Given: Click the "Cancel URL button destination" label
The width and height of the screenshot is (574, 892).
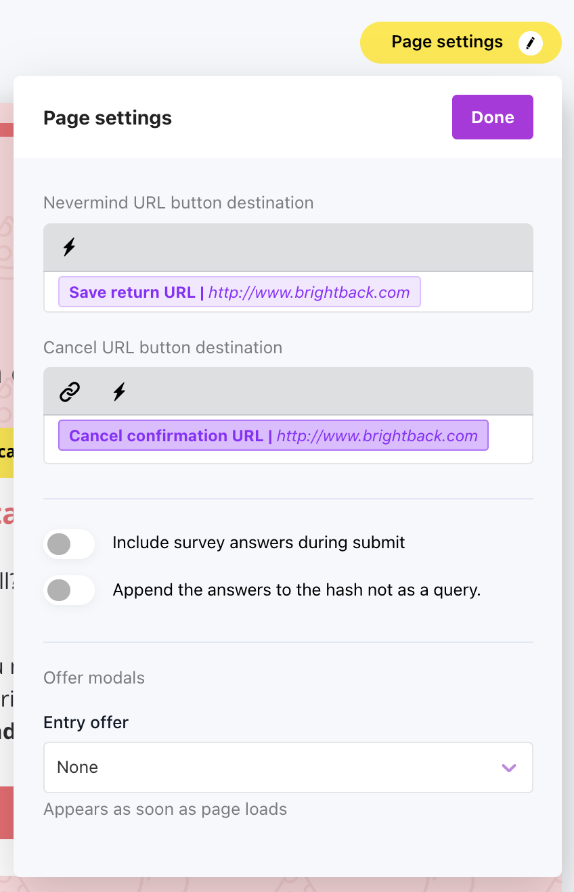Looking at the screenshot, I should 162,348.
